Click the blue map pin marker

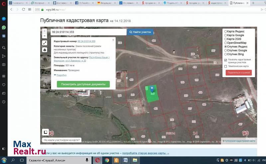152,89
